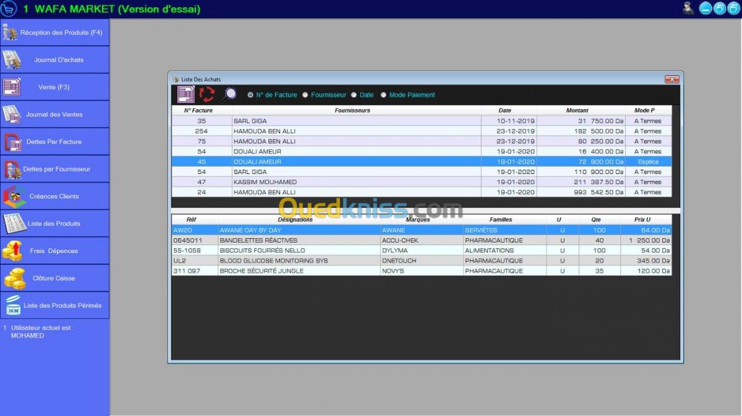The image size is (742, 416).
Task: Open Réception des Produits (F4)
Action: [54, 33]
